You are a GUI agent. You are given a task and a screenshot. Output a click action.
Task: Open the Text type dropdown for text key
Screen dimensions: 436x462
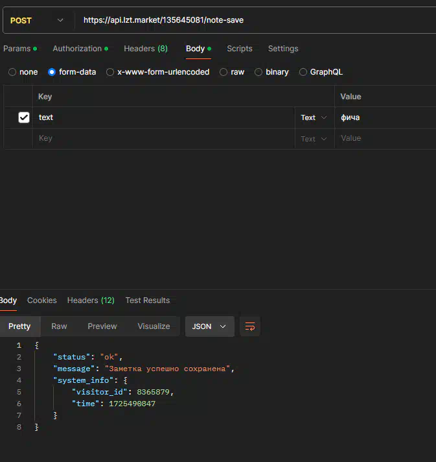coord(314,117)
